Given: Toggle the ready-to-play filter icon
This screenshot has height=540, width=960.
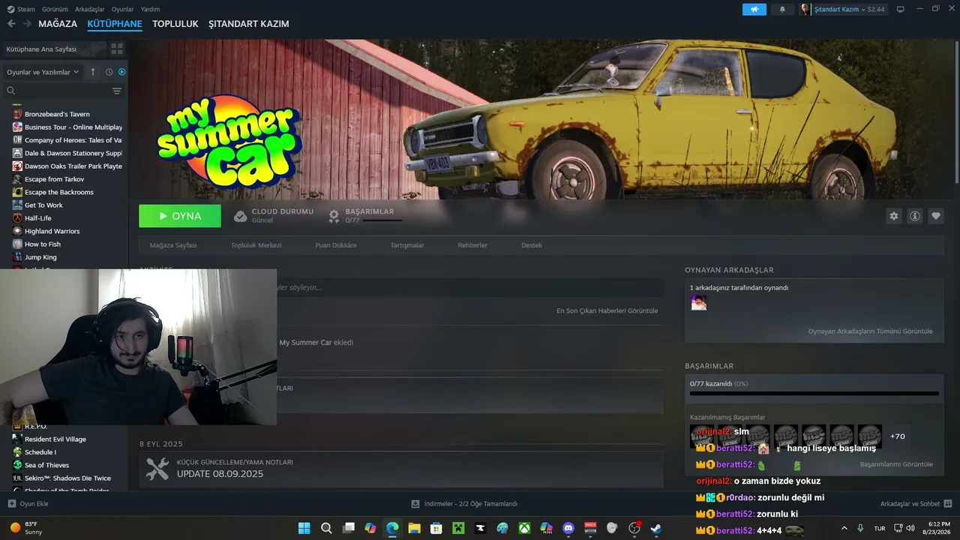Looking at the screenshot, I should click(x=122, y=72).
